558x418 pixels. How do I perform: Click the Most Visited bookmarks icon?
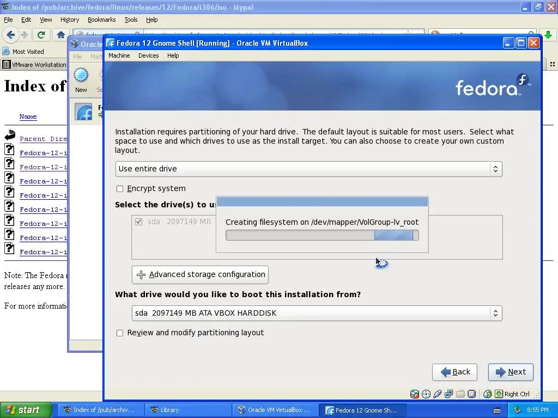(5, 52)
